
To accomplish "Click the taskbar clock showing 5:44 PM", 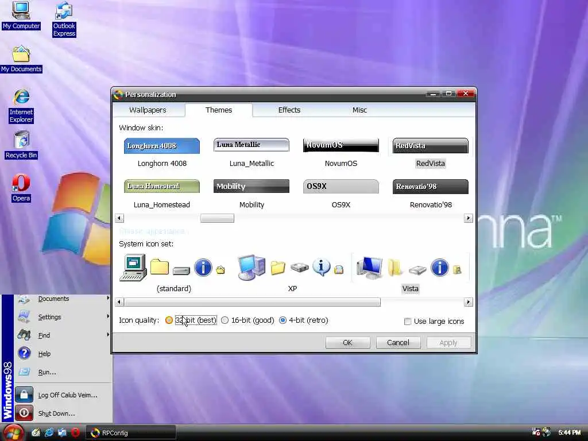I will coord(569,432).
